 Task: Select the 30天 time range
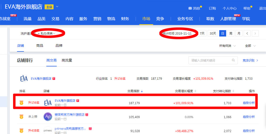[x=213, y=33]
